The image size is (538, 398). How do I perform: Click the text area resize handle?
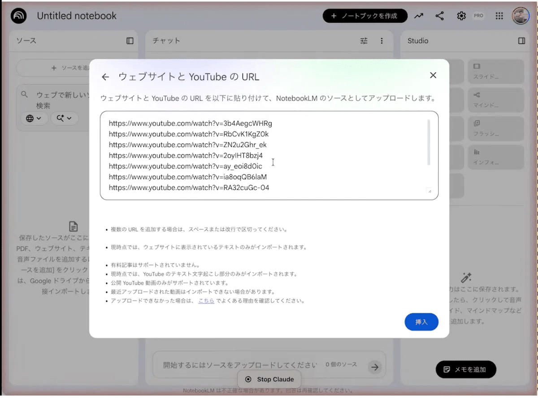coord(429,191)
